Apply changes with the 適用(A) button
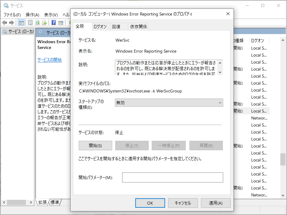Viewport: 287px width, 215px height. coord(216,203)
